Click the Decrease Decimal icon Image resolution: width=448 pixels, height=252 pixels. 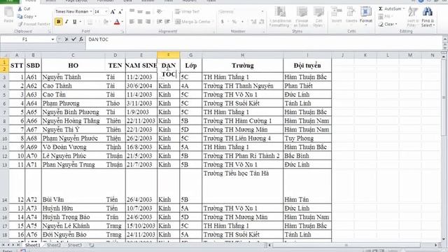click(261, 22)
